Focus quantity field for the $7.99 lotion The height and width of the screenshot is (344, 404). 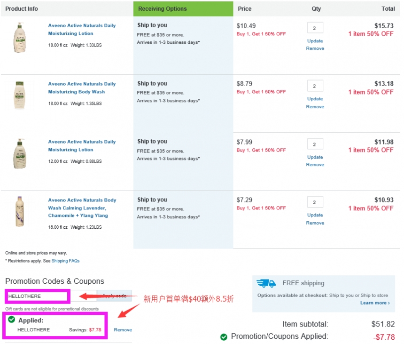pyautogui.click(x=315, y=144)
